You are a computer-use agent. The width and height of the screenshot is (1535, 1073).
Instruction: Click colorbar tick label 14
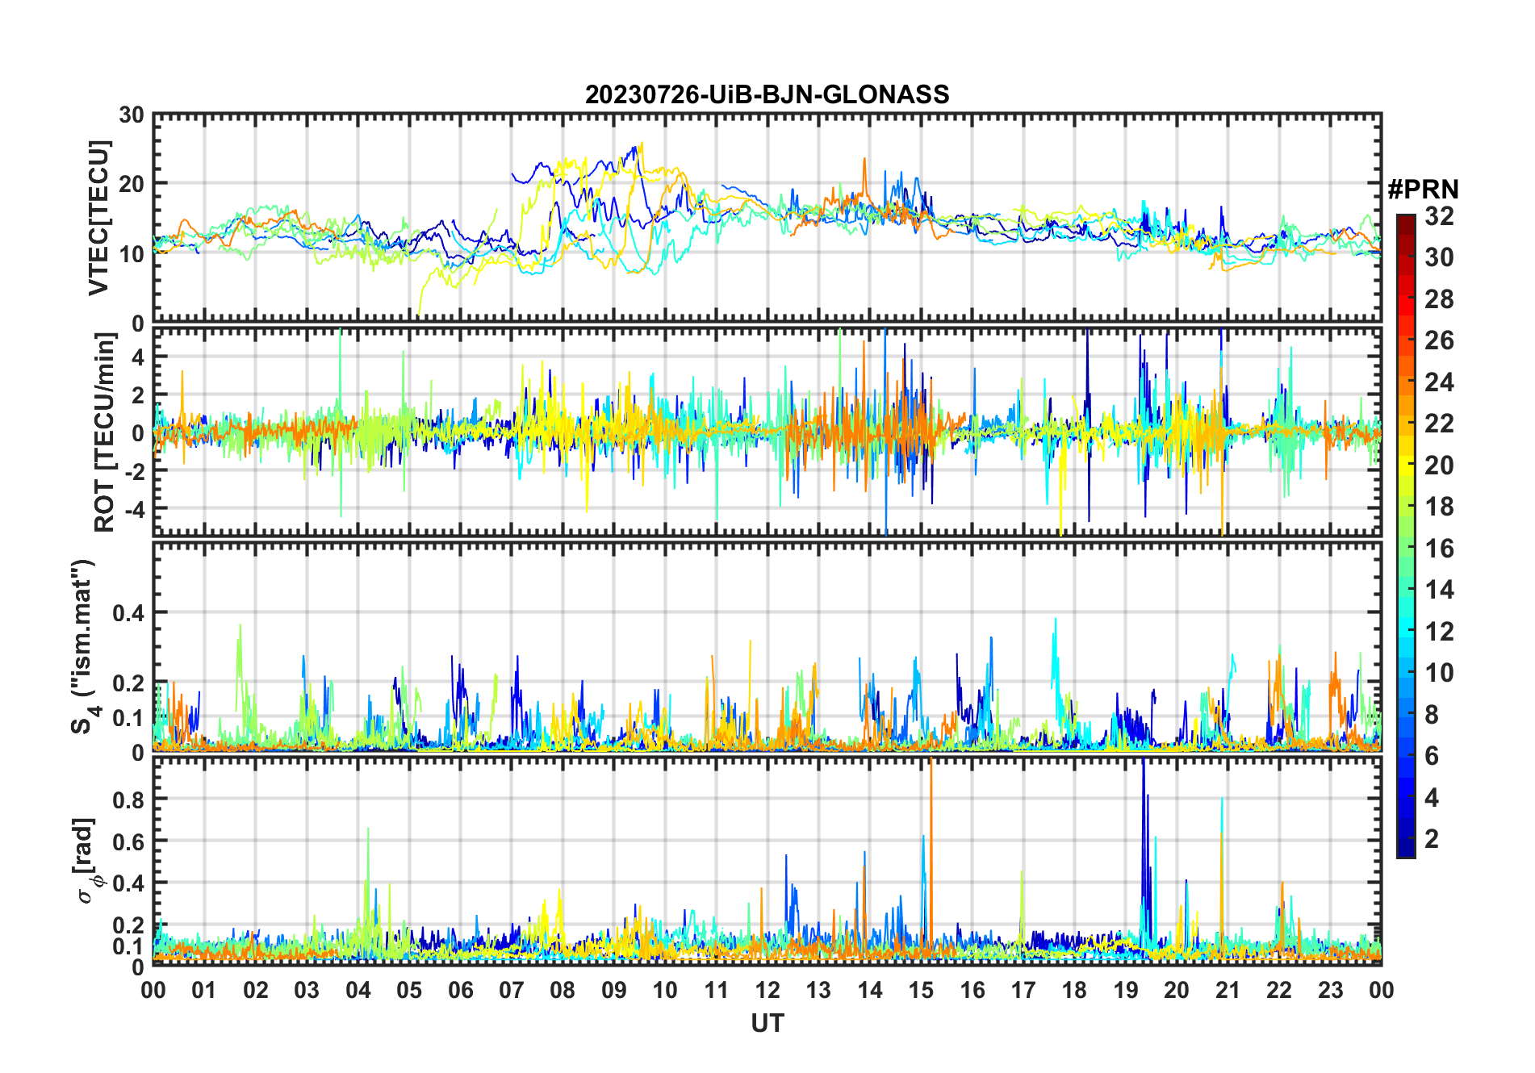pyautogui.click(x=1439, y=590)
